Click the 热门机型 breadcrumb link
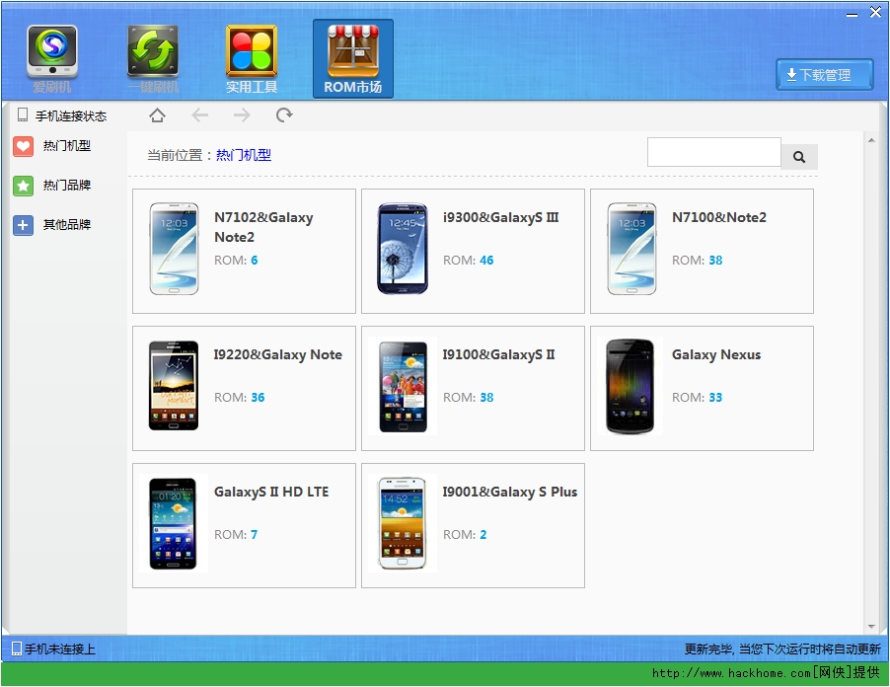Viewport: 890px width, 687px height. (x=244, y=155)
